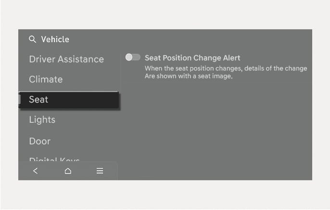
Task: Click the Vehicle header title
Action: 55,39
